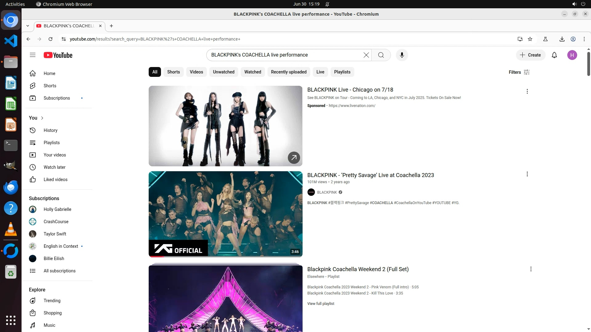Click the voice search microphone icon
The width and height of the screenshot is (591, 332).
(402, 55)
